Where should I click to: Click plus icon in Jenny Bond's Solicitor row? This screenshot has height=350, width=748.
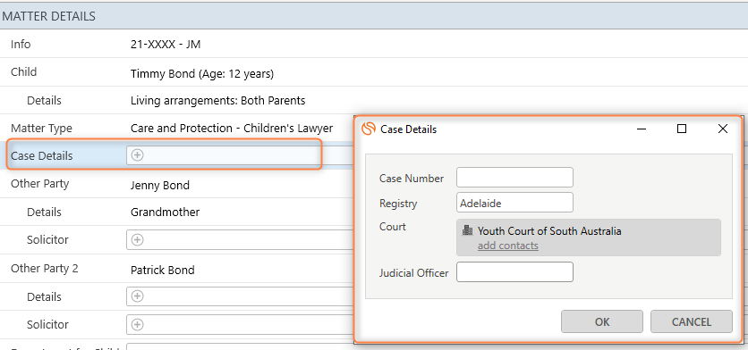(x=138, y=239)
